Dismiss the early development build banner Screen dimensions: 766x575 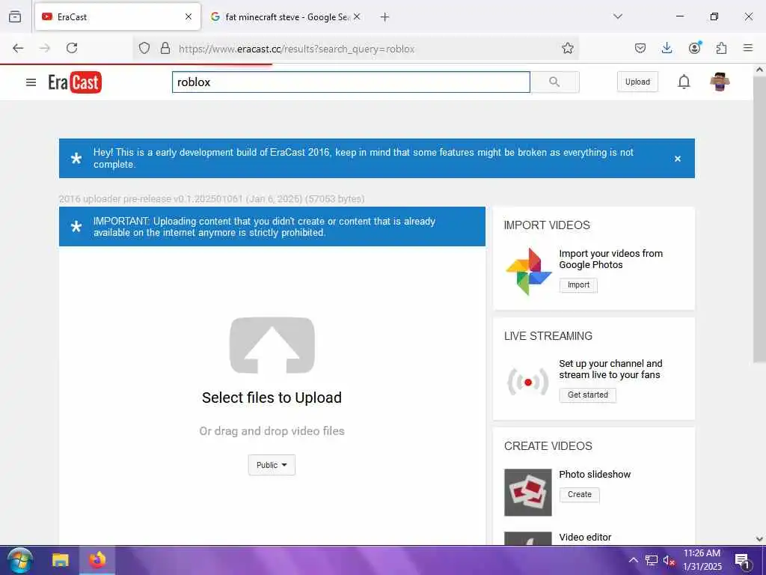click(x=678, y=159)
